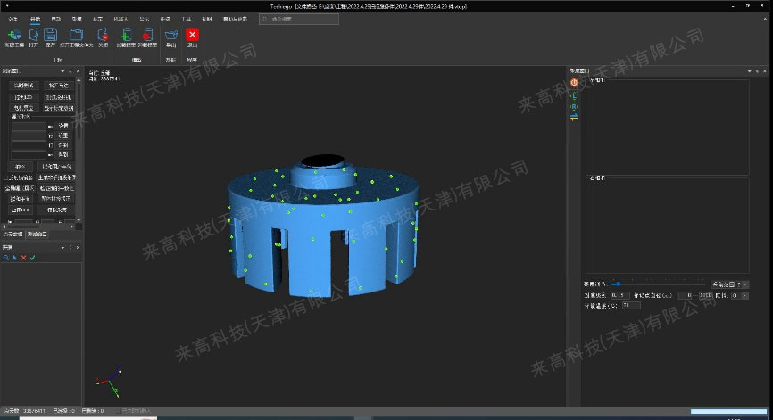Click the orange-blue swap arrows icon
This screenshot has height=420, width=773.
click(574, 117)
